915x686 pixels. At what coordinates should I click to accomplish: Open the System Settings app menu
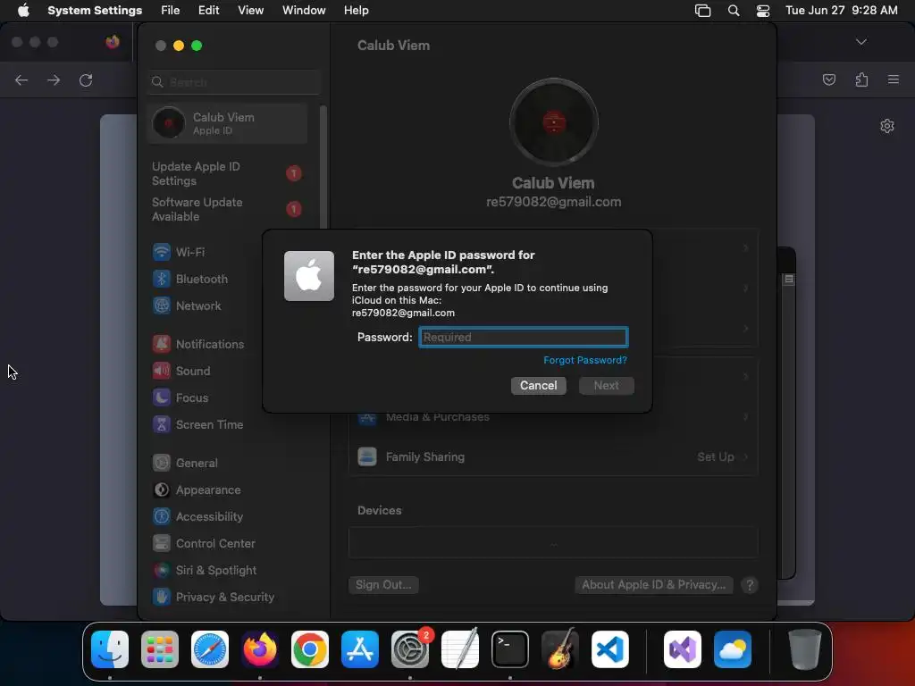click(x=95, y=11)
